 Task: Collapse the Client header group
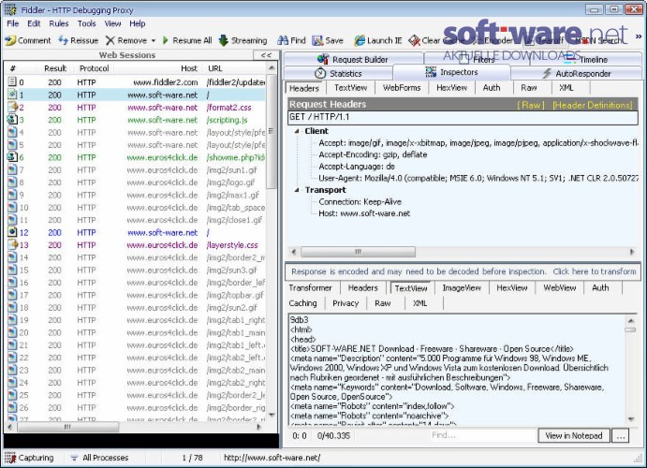297,131
